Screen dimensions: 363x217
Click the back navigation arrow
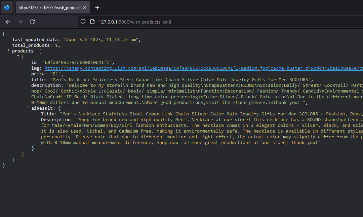(8, 22)
